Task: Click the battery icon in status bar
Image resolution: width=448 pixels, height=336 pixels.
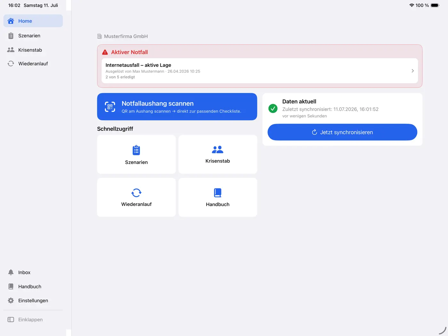Action: tap(435, 5)
